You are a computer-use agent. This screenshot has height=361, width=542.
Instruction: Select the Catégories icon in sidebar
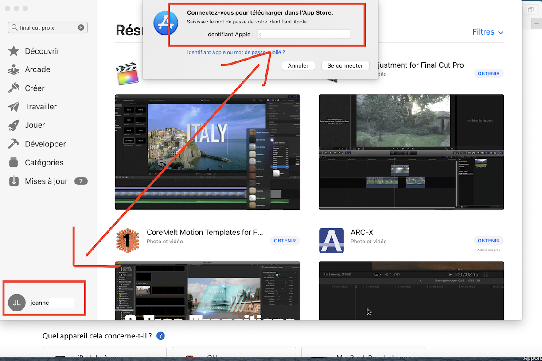point(14,163)
